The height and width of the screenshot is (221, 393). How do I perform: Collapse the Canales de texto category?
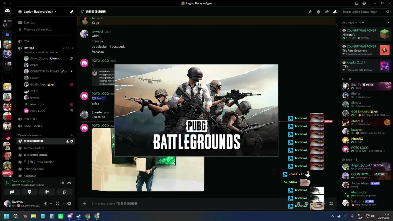30,135
